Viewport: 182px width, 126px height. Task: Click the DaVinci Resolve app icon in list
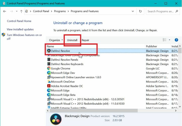(49, 51)
